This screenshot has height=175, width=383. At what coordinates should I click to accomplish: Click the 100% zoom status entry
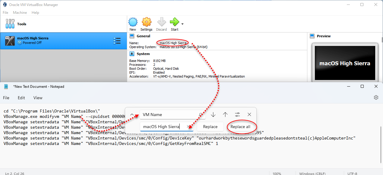pyautogui.click(x=277, y=173)
